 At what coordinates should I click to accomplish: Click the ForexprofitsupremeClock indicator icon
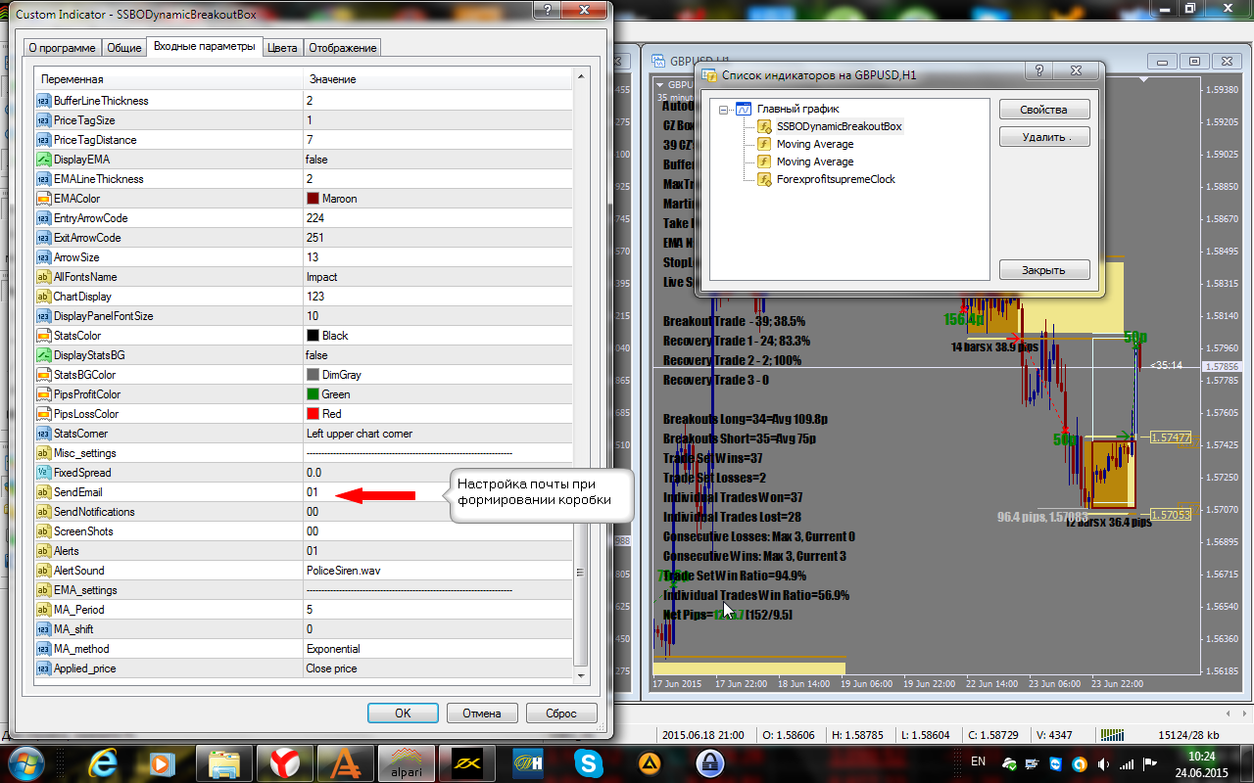764,179
